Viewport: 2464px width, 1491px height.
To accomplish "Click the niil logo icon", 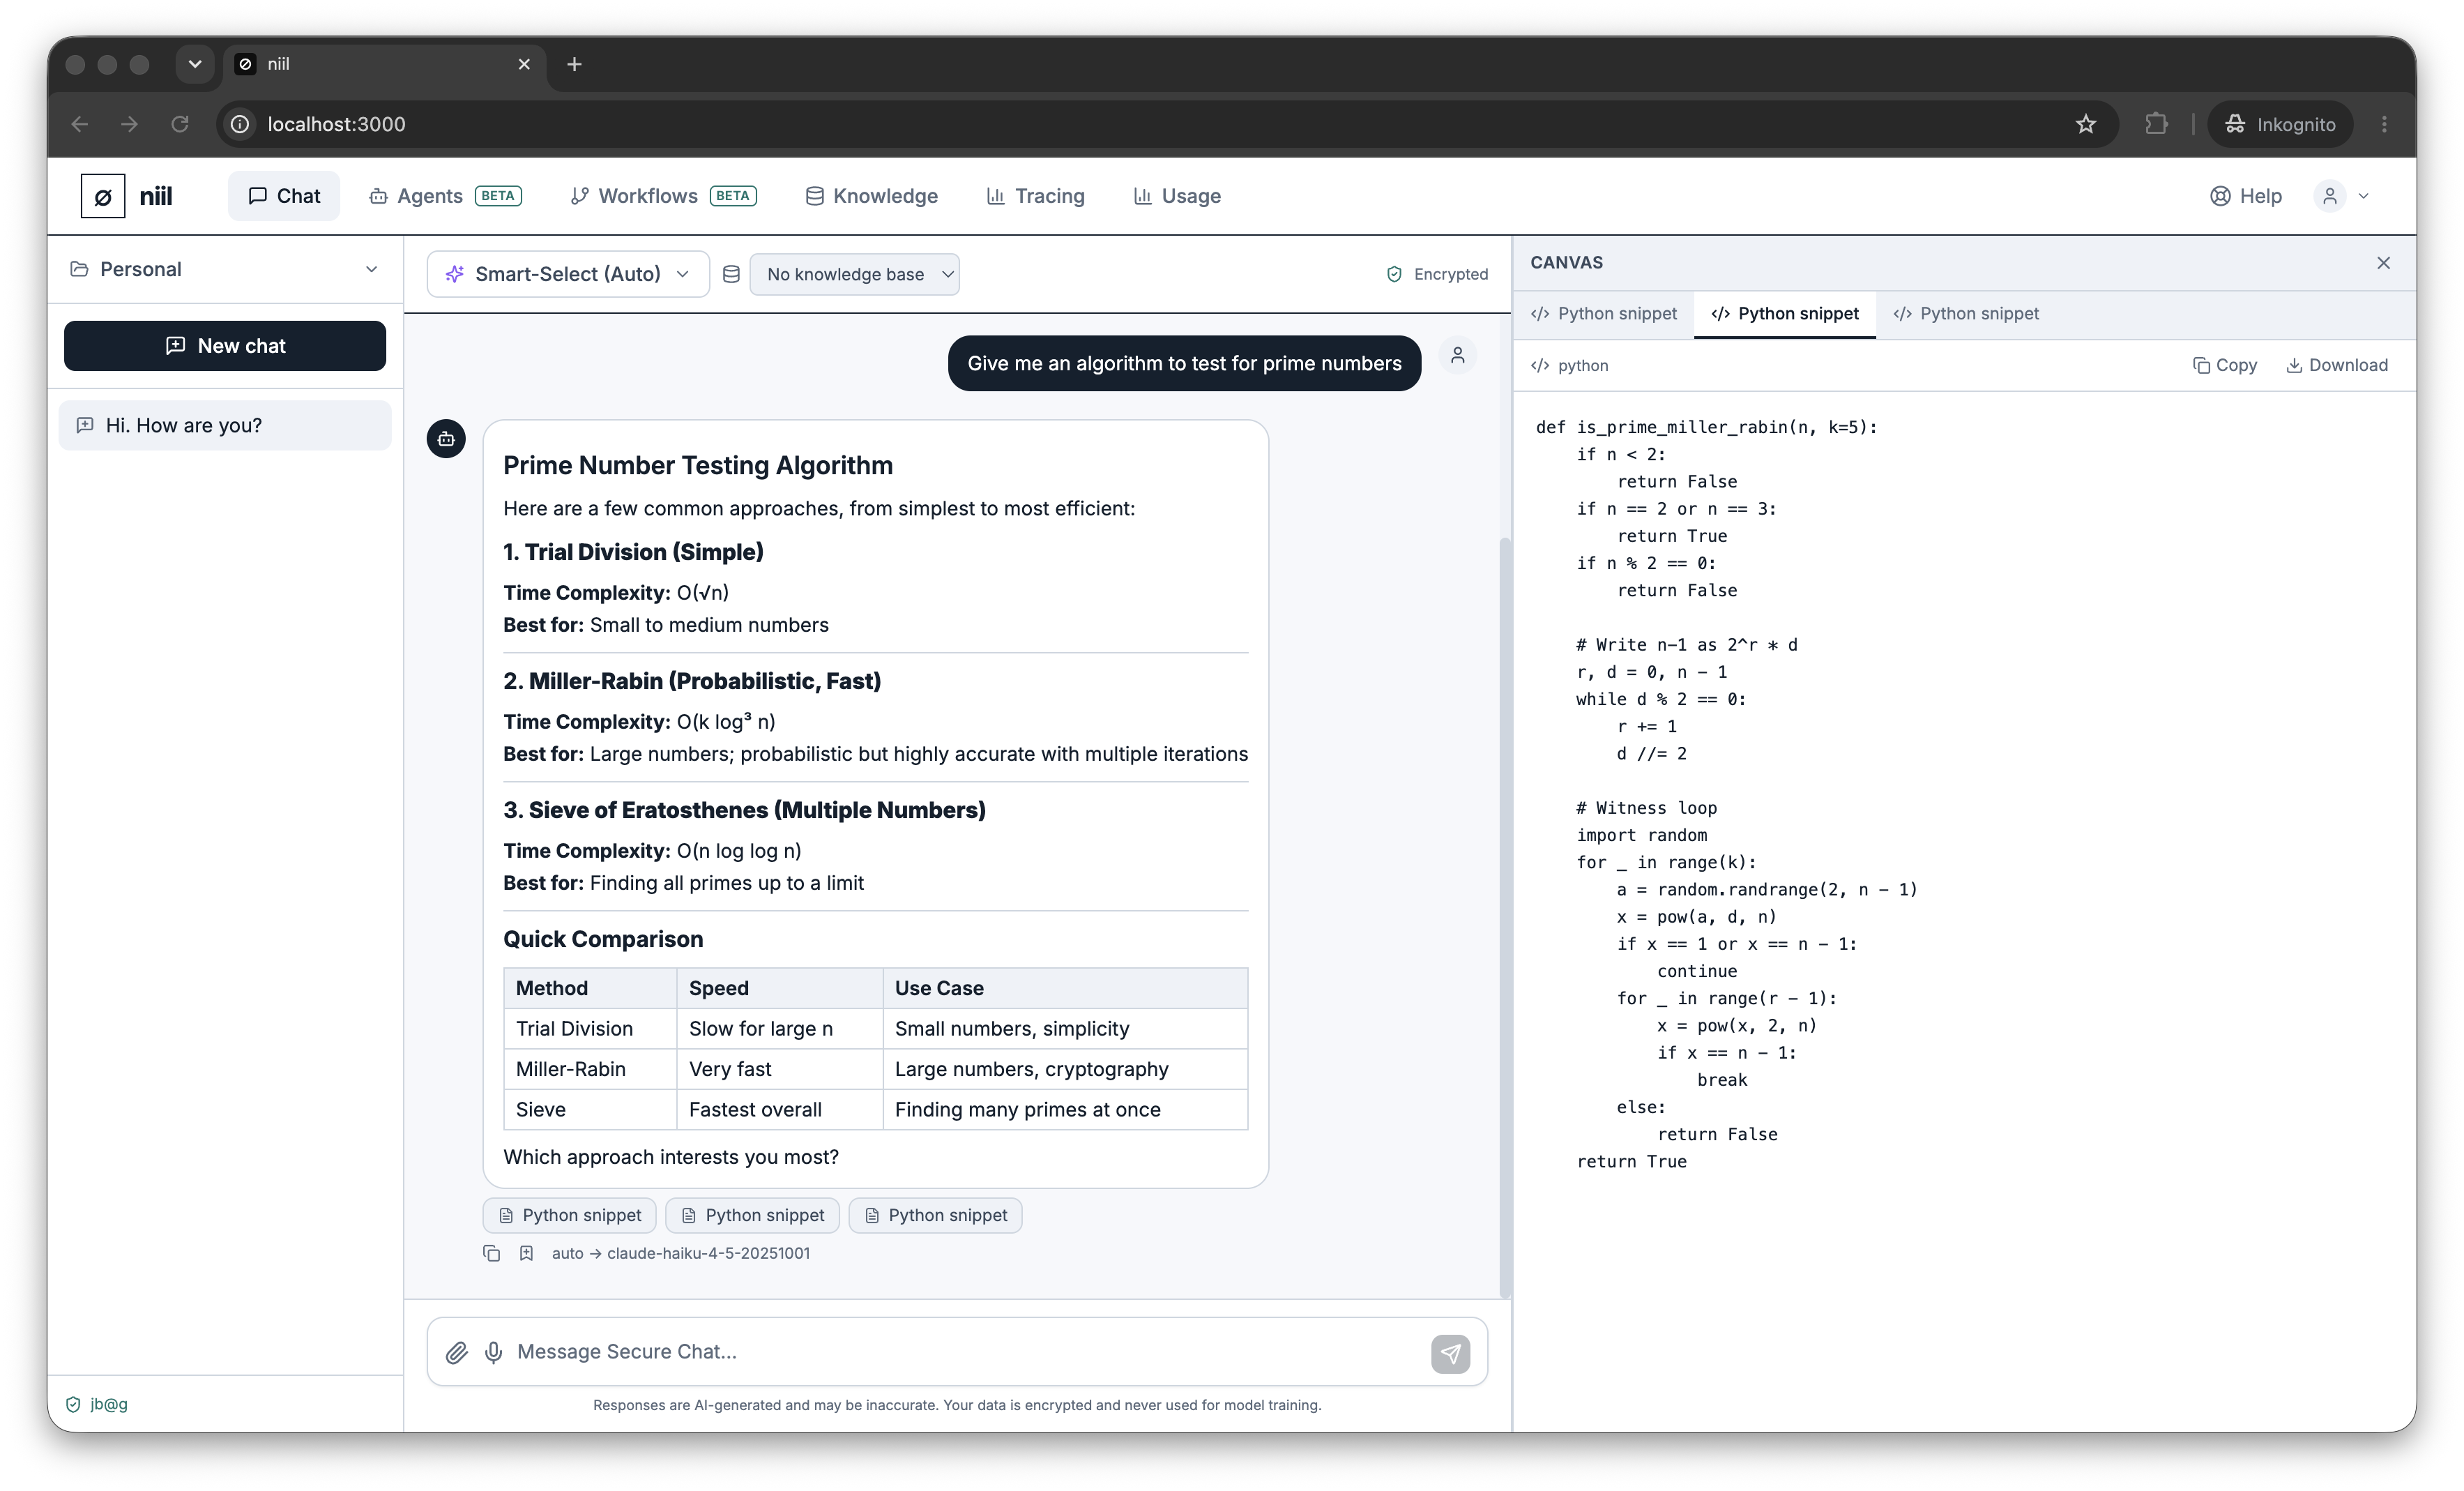I will 103,196.
